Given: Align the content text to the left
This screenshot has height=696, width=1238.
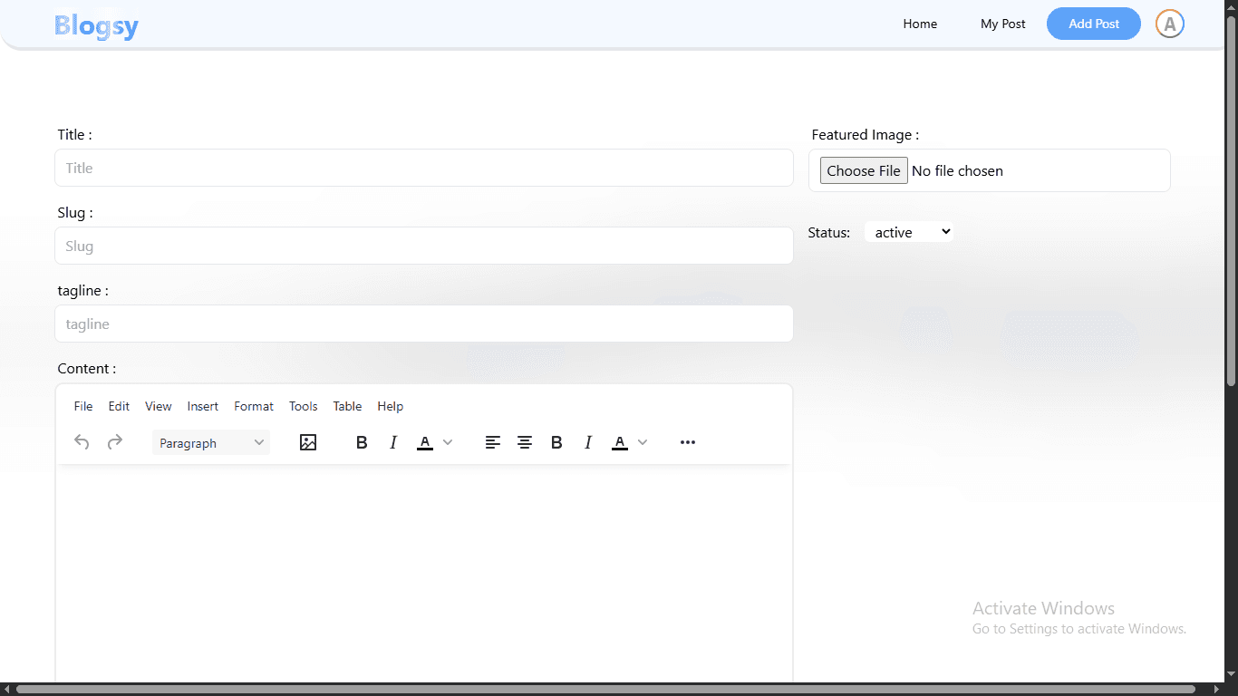Looking at the screenshot, I should (493, 442).
